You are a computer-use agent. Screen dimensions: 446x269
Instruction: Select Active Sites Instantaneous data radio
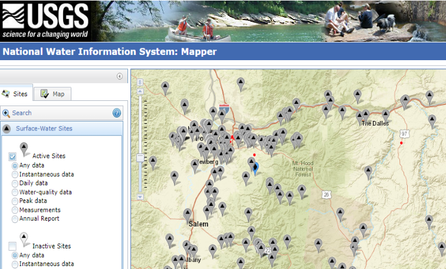[x=15, y=174]
